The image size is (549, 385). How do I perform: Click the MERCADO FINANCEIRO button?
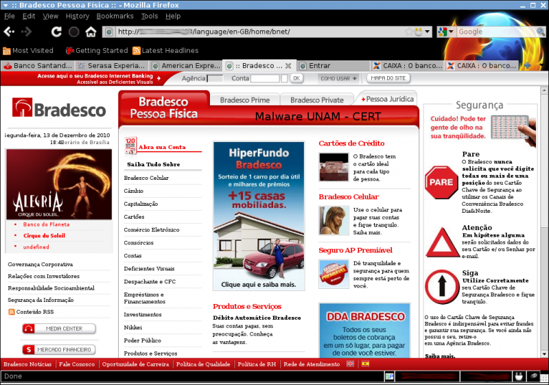click(x=59, y=349)
